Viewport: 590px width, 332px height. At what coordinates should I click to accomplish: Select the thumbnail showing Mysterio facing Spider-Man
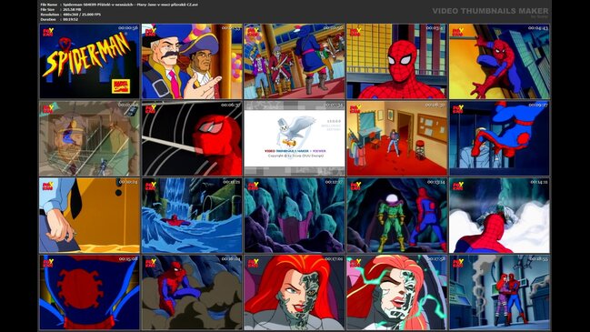pyautogui.click(x=396, y=215)
